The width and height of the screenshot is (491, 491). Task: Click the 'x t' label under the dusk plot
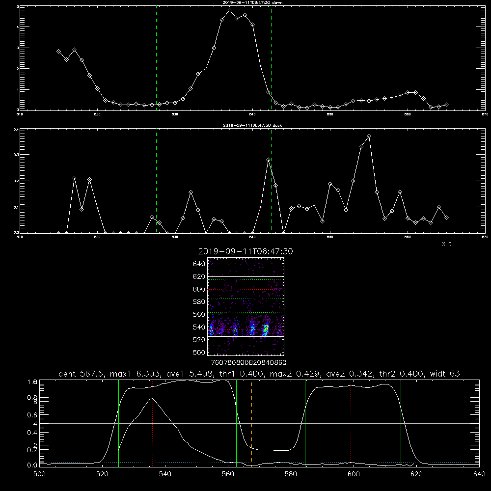coord(446,244)
